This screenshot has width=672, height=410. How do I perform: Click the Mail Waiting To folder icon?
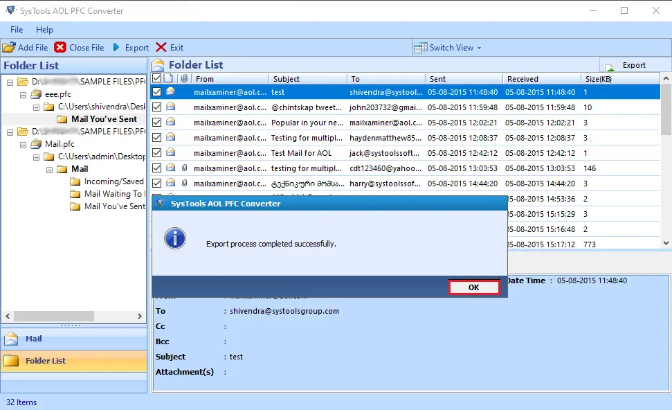tap(75, 195)
